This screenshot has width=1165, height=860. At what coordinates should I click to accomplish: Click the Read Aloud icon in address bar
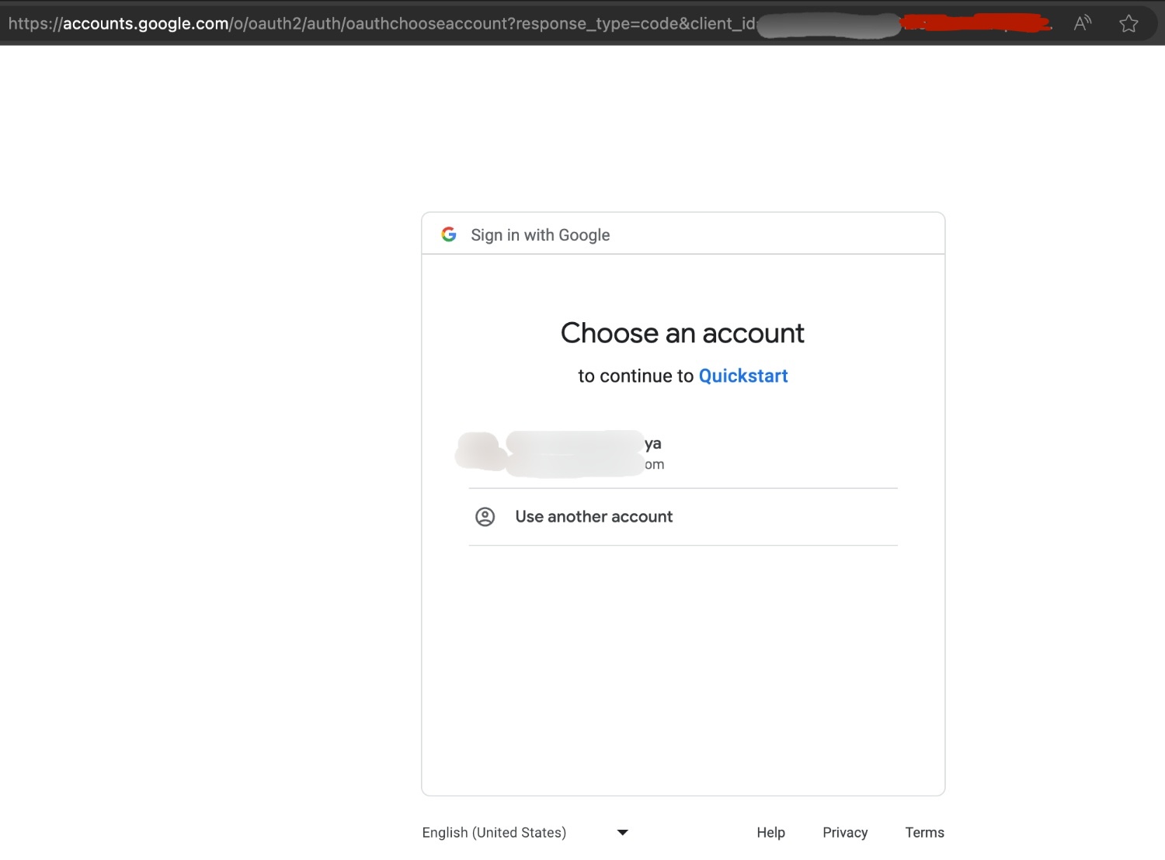point(1083,23)
